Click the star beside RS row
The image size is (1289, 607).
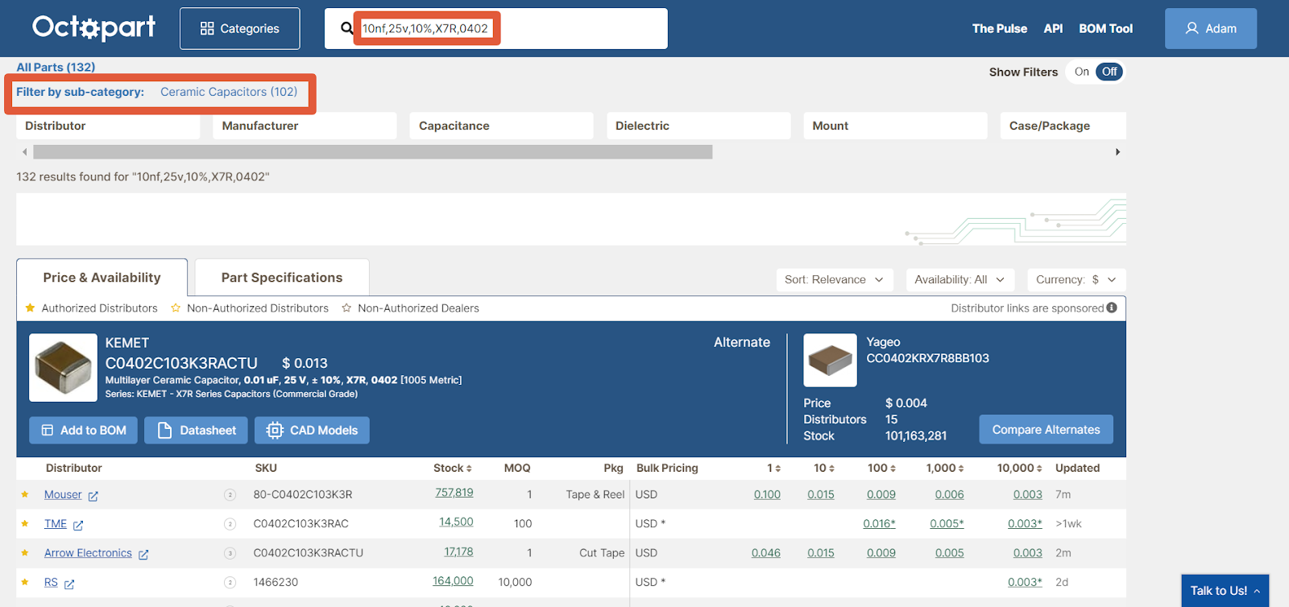[25, 582]
